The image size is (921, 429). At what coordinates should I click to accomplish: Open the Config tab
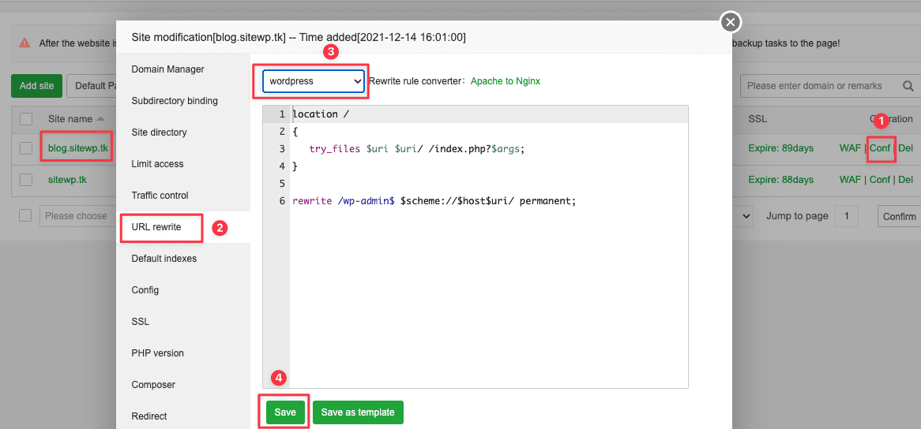tap(145, 290)
